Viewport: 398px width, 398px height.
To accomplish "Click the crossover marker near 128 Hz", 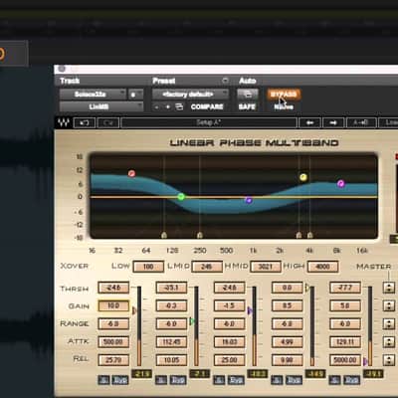I will (164, 235).
